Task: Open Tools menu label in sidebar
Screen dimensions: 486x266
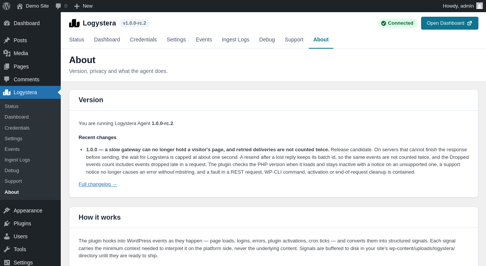Action: (20, 249)
